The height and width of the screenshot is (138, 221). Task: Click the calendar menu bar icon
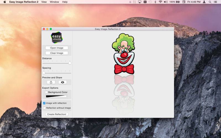184,2
